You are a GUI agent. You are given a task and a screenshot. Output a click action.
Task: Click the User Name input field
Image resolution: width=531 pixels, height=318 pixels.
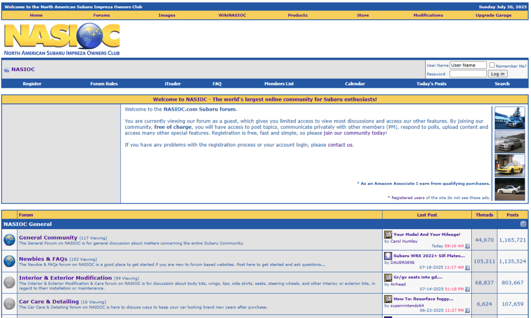[468, 65]
